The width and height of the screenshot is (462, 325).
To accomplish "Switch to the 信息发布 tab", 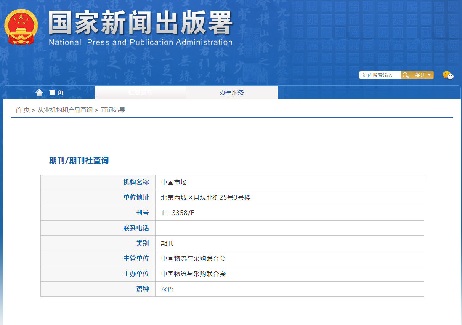I will [x=140, y=92].
